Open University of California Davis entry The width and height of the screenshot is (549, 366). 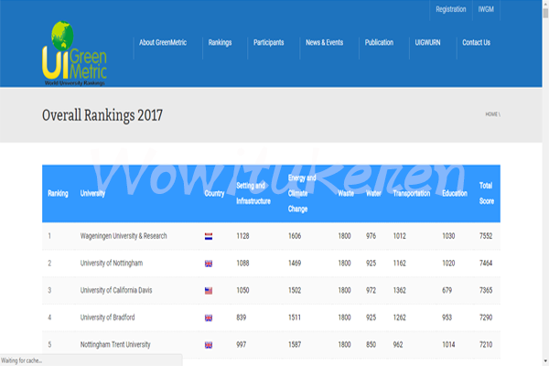[116, 290]
